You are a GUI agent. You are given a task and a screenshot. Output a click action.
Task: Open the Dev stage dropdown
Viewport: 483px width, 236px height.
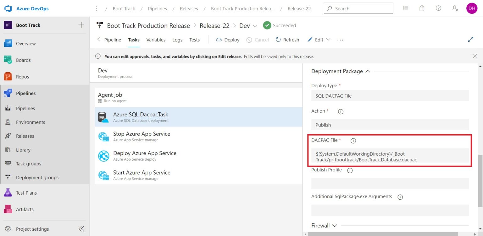tap(255, 25)
